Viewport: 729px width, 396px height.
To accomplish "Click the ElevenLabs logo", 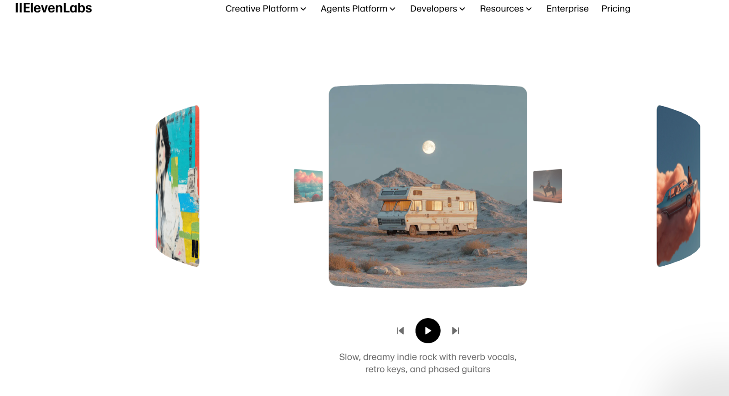I will [x=53, y=8].
